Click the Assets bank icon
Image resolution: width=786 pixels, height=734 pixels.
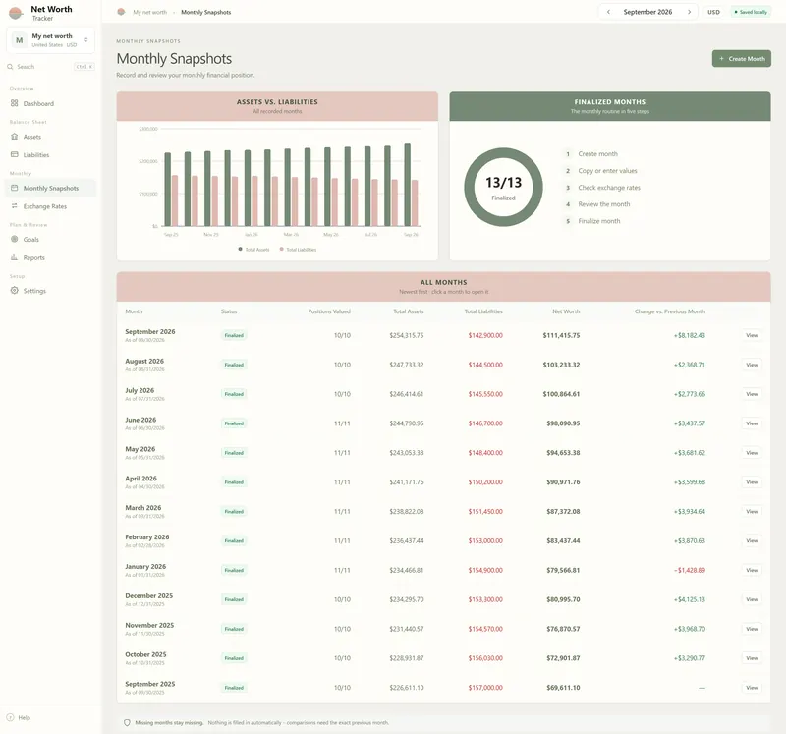point(14,137)
